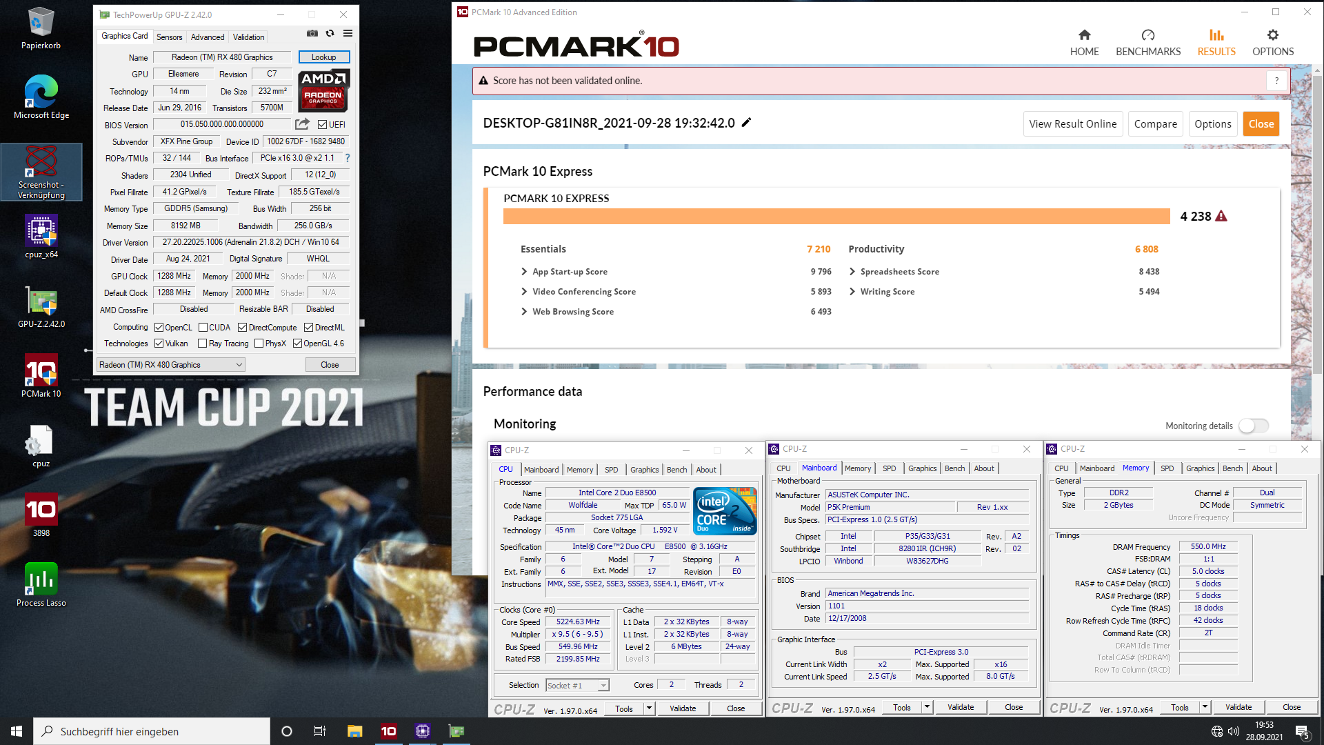The image size is (1324, 745).
Task: Enable the Monitoring details switch
Action: (x=1253, y=426)
